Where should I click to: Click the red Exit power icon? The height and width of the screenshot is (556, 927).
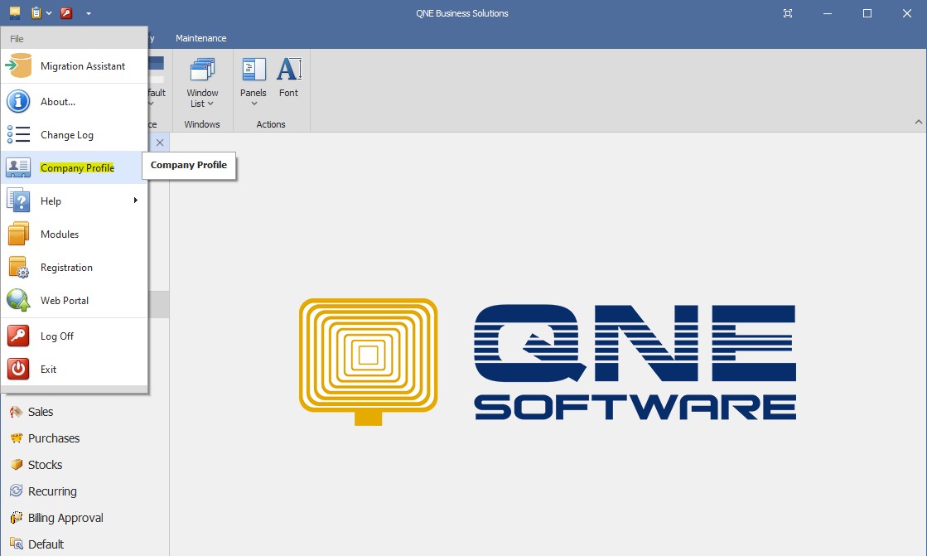18,369
